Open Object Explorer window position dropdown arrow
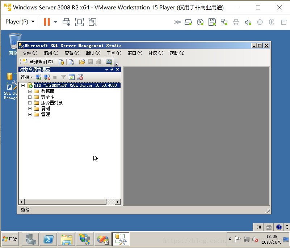The height and width of the screenshot is (248, 290). tap(106, 70)
